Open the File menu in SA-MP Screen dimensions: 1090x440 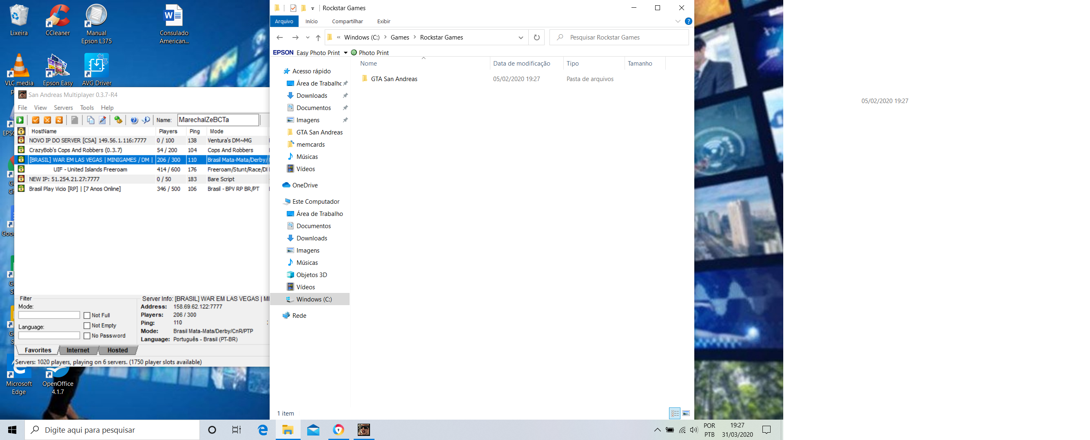[x=22, y=108]
